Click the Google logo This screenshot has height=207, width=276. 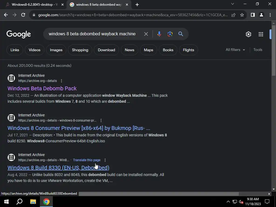point(19,34)
